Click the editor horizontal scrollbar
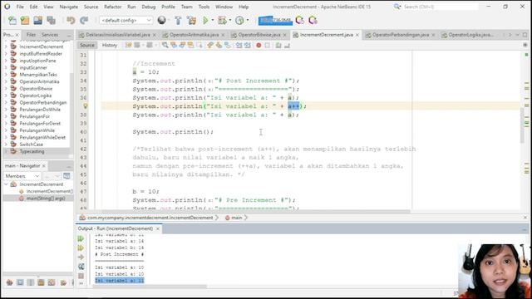Viewport: 532px width, 299px height. click(256, 211)
